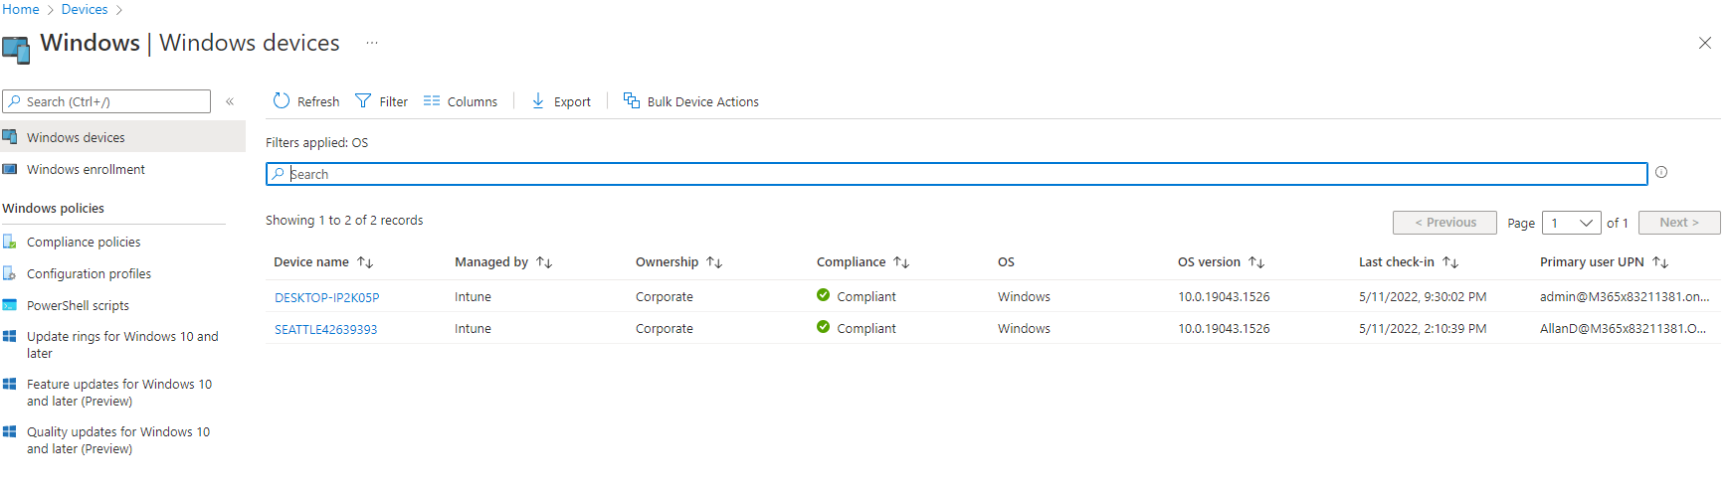The image size is (1730, 495).
Task: Click the Next page button
Action: coord(1679,223)
